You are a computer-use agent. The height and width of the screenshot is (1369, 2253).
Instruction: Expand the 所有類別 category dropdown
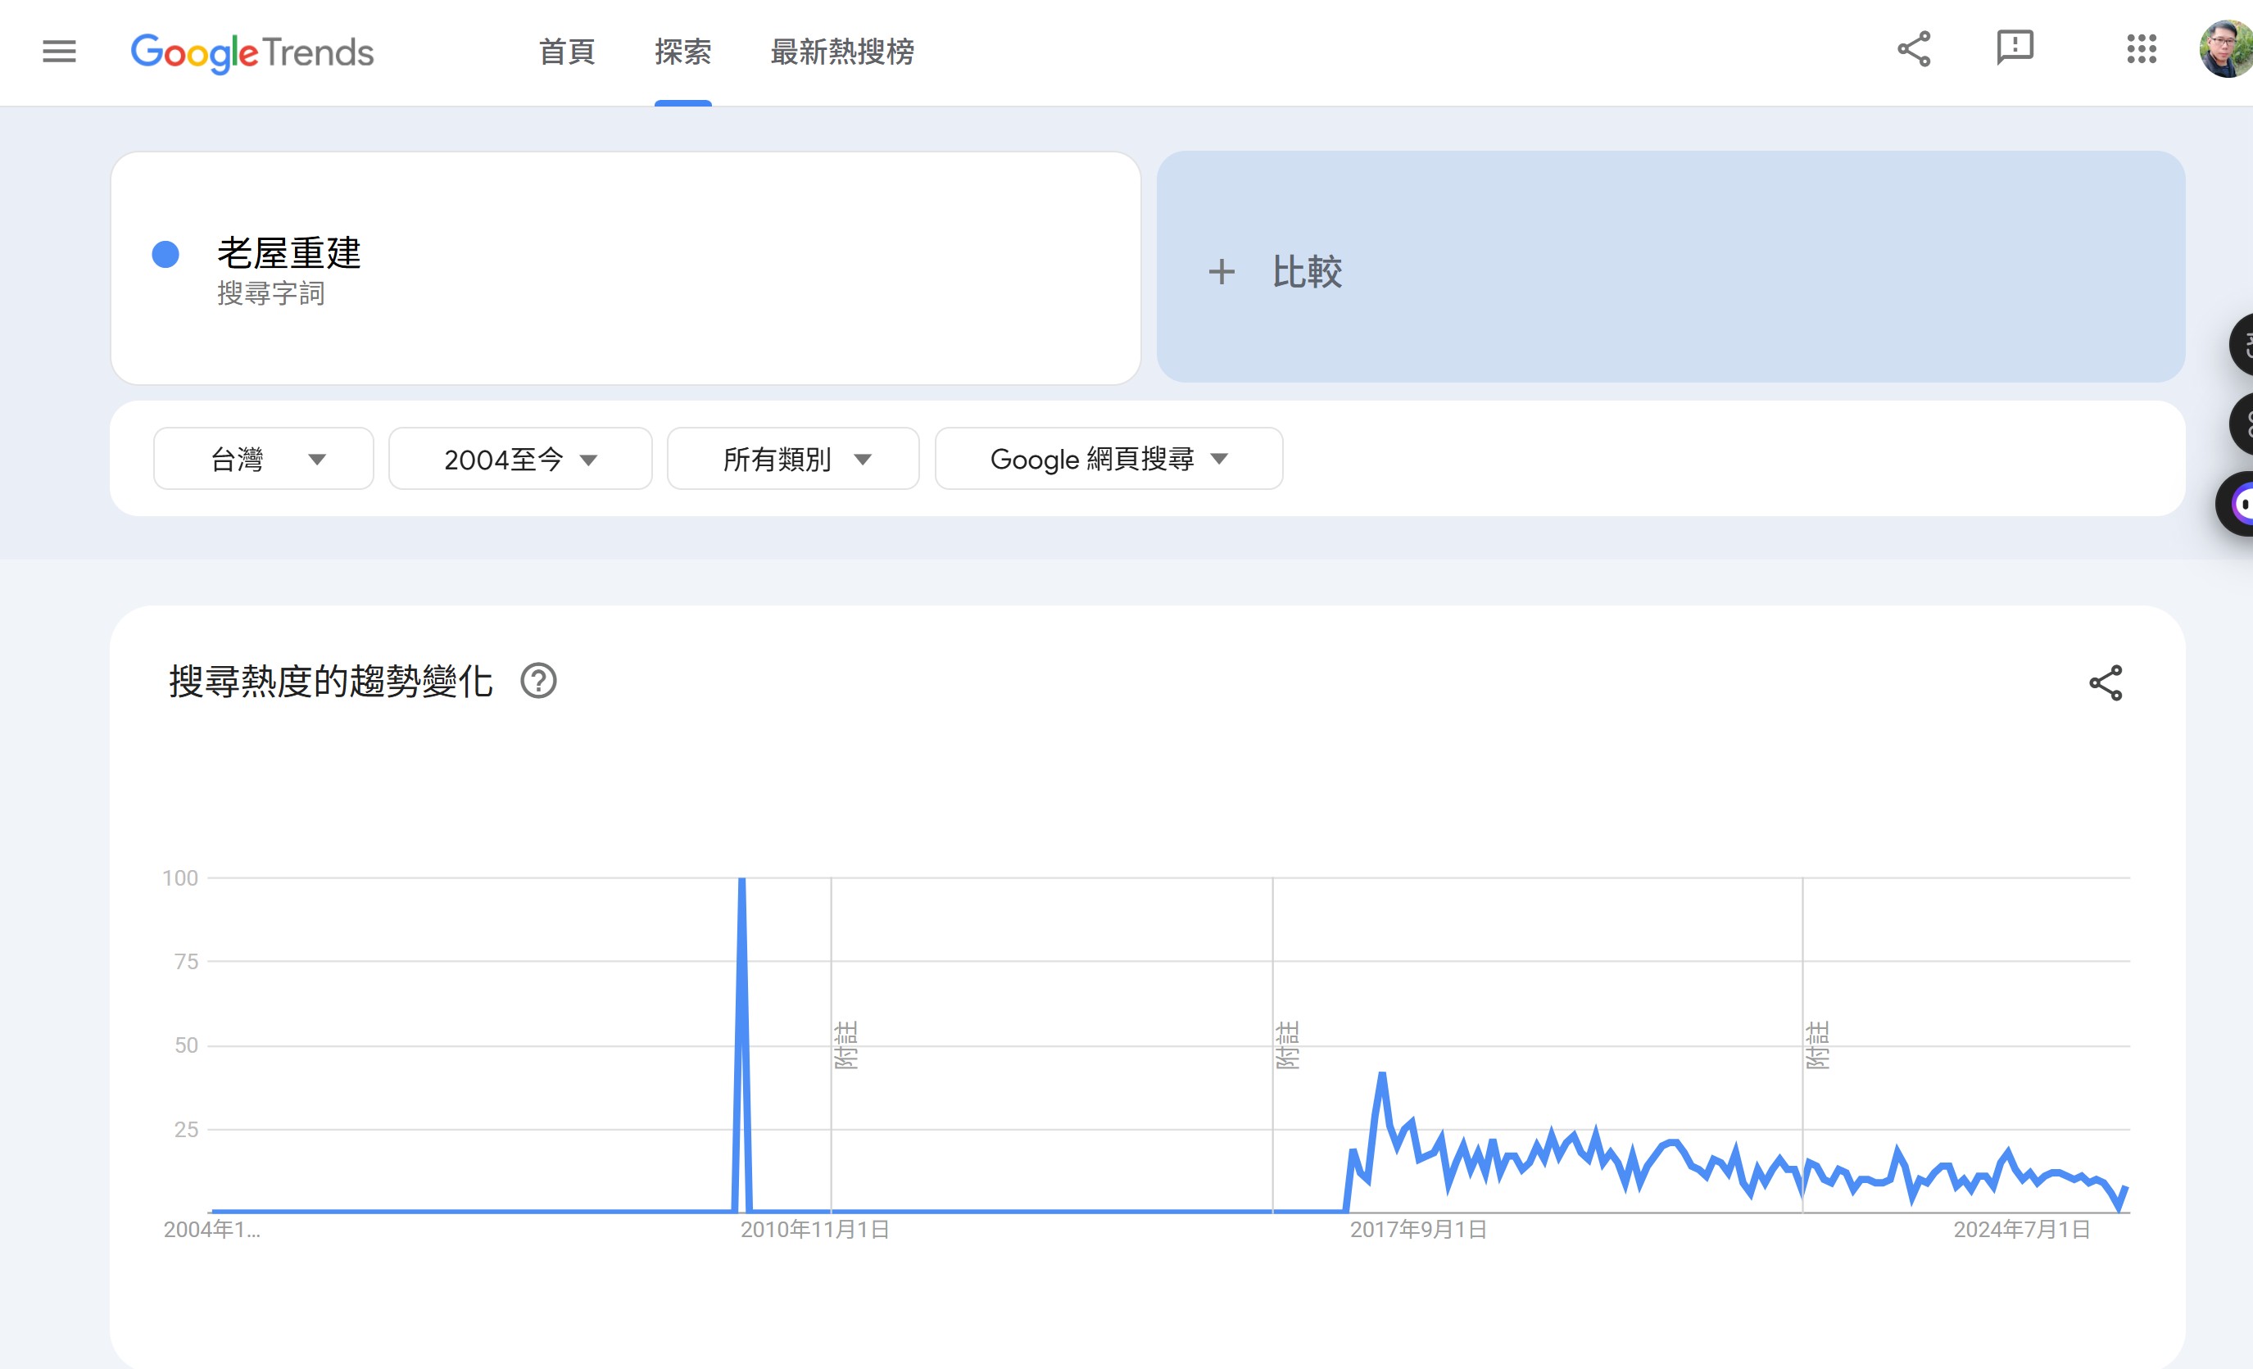(793, 459)
